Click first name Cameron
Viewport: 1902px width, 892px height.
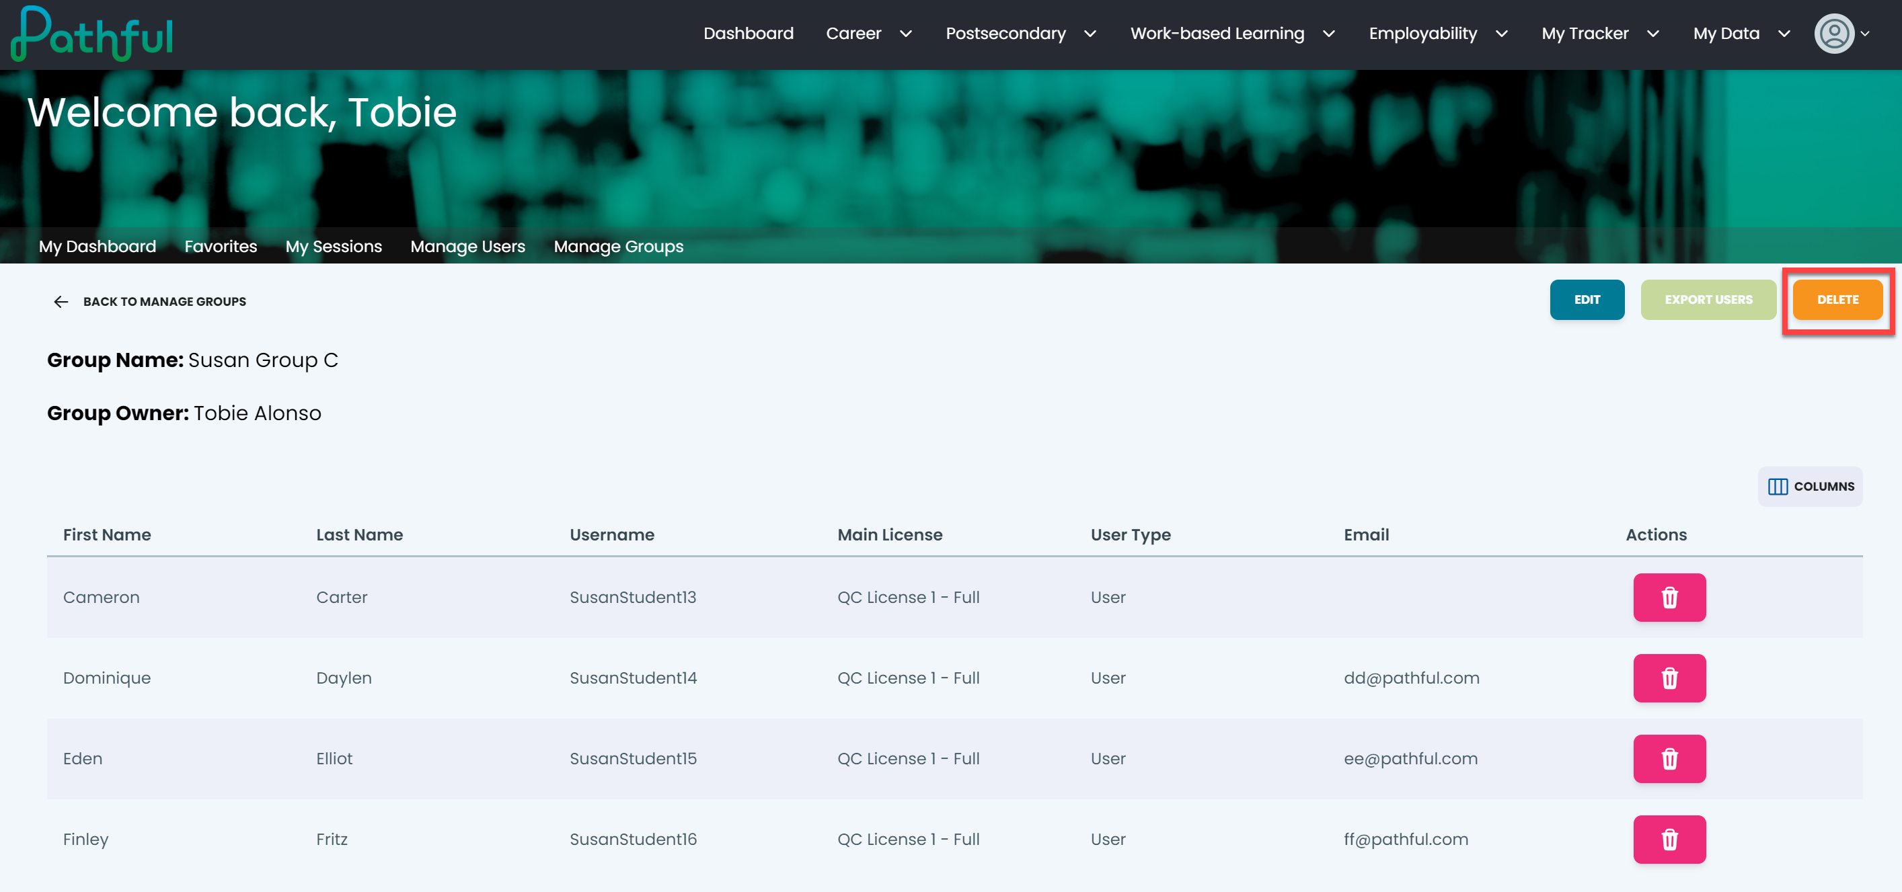tap(101, 597)
